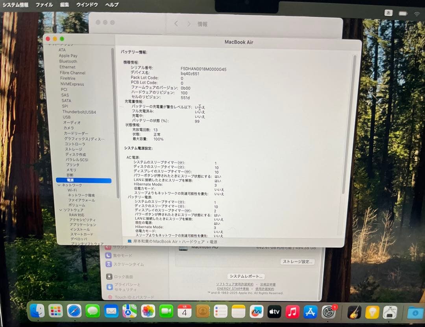This screenshot has height=327, width=425.
Task: Open 集中モード settings via its moon icon
Action: (x=109, y=256)
